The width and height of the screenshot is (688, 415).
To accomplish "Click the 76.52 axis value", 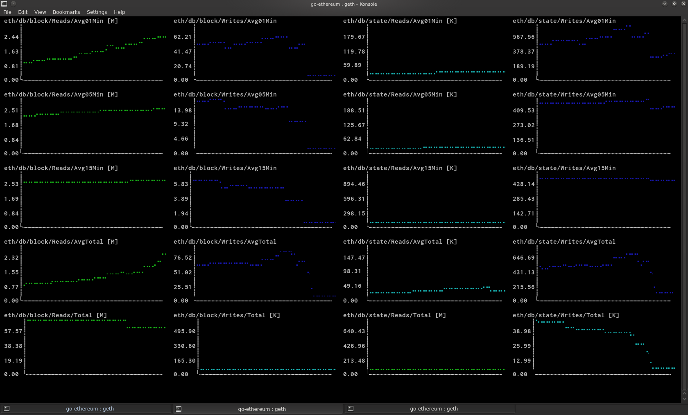I will [183, 258].
